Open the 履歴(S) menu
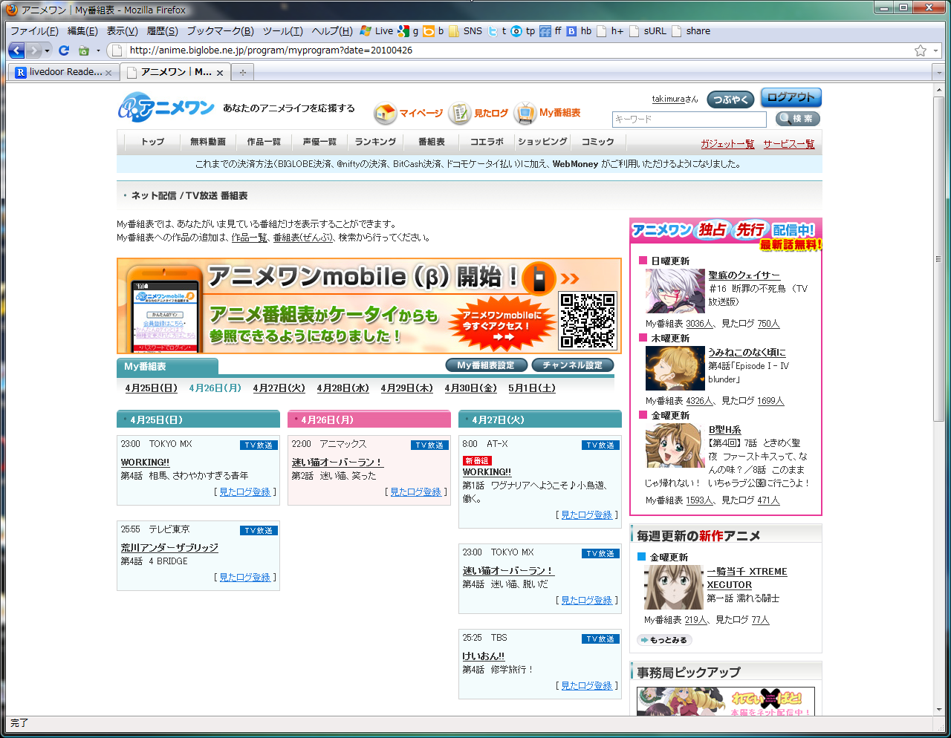Image resolution: width=951 pixels, height=738 pixels. (x=162, y=31)
